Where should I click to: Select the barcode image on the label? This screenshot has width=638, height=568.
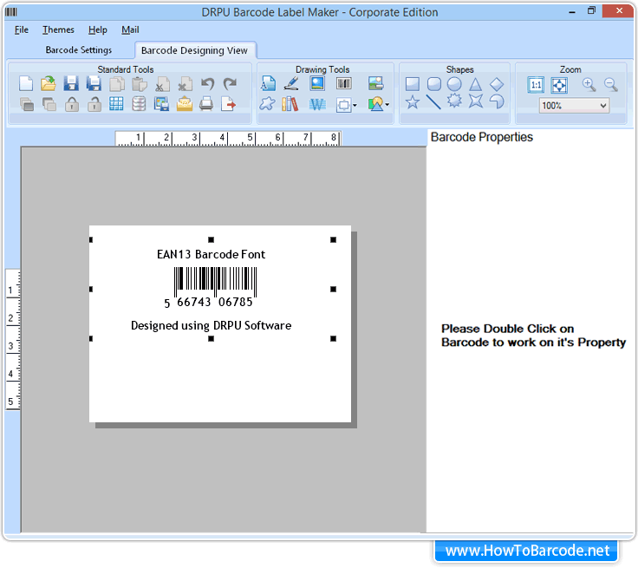(x=215, y=282)
